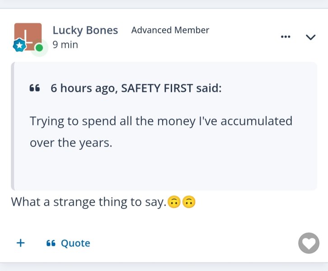
Task: Click the 9 min post timestamp
Action: click(65, 45)
